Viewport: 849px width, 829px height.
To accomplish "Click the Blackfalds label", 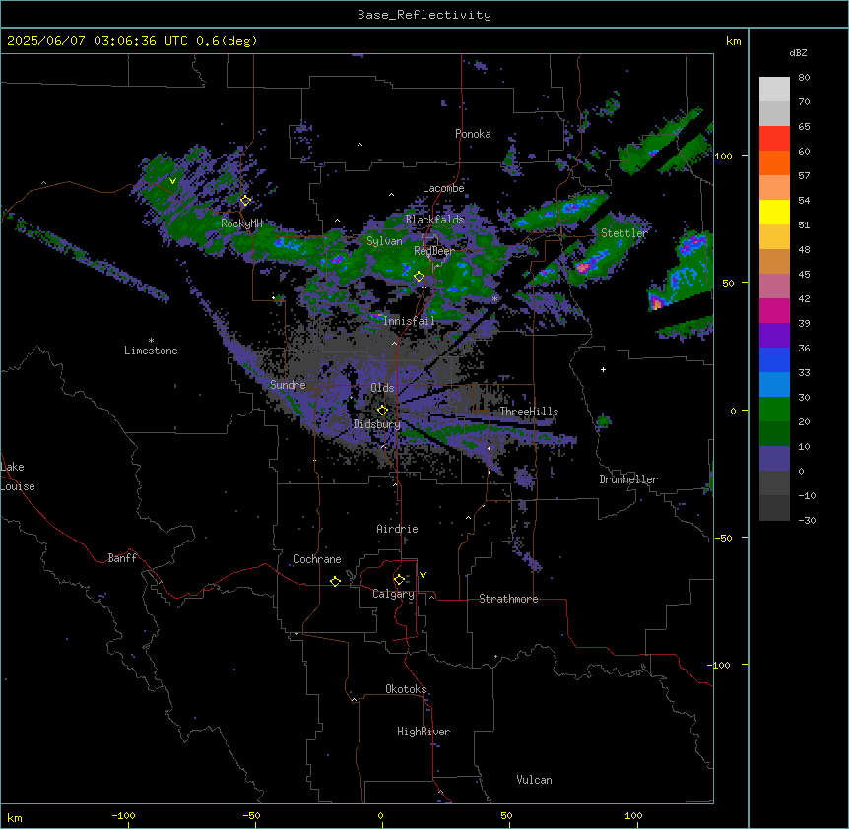I will pyautogui.click(x=434, y=220).
